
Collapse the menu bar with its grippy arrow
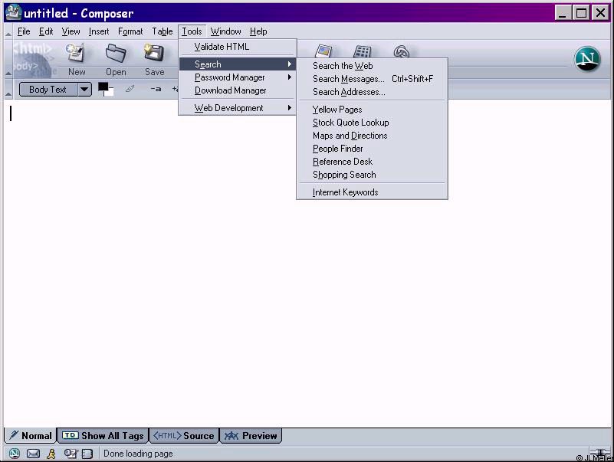[8, 34]
